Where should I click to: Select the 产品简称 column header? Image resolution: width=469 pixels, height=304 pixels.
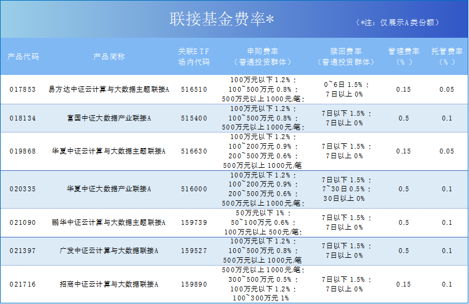[x=109, y=56]
